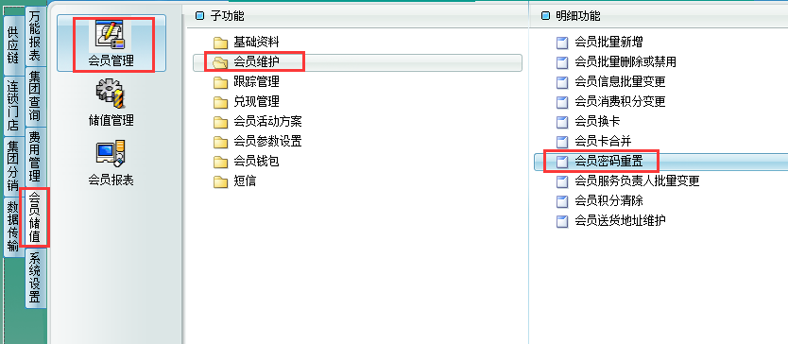Click the 会员管理 caption text
The width and height of the screenshot is (788, 344).
pyautogui.click(x=111, y=61)
